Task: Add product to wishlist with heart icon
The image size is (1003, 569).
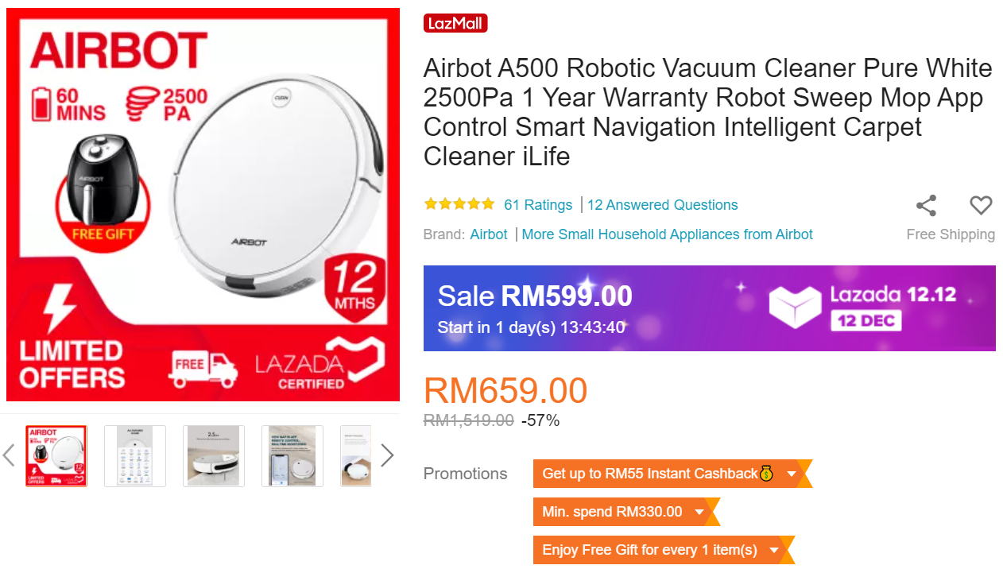Action: [x=981, y=206]
